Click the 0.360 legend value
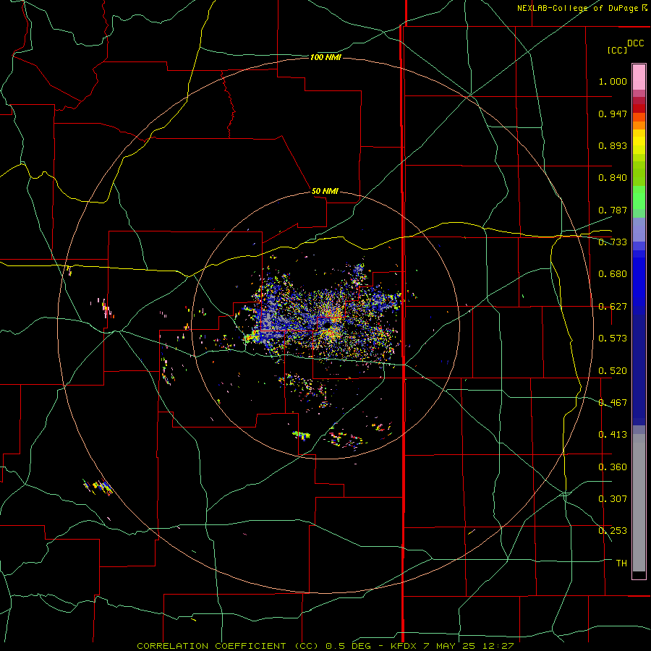Image resolution: width=651 pixels, height=651 pixels. point(613,467)
